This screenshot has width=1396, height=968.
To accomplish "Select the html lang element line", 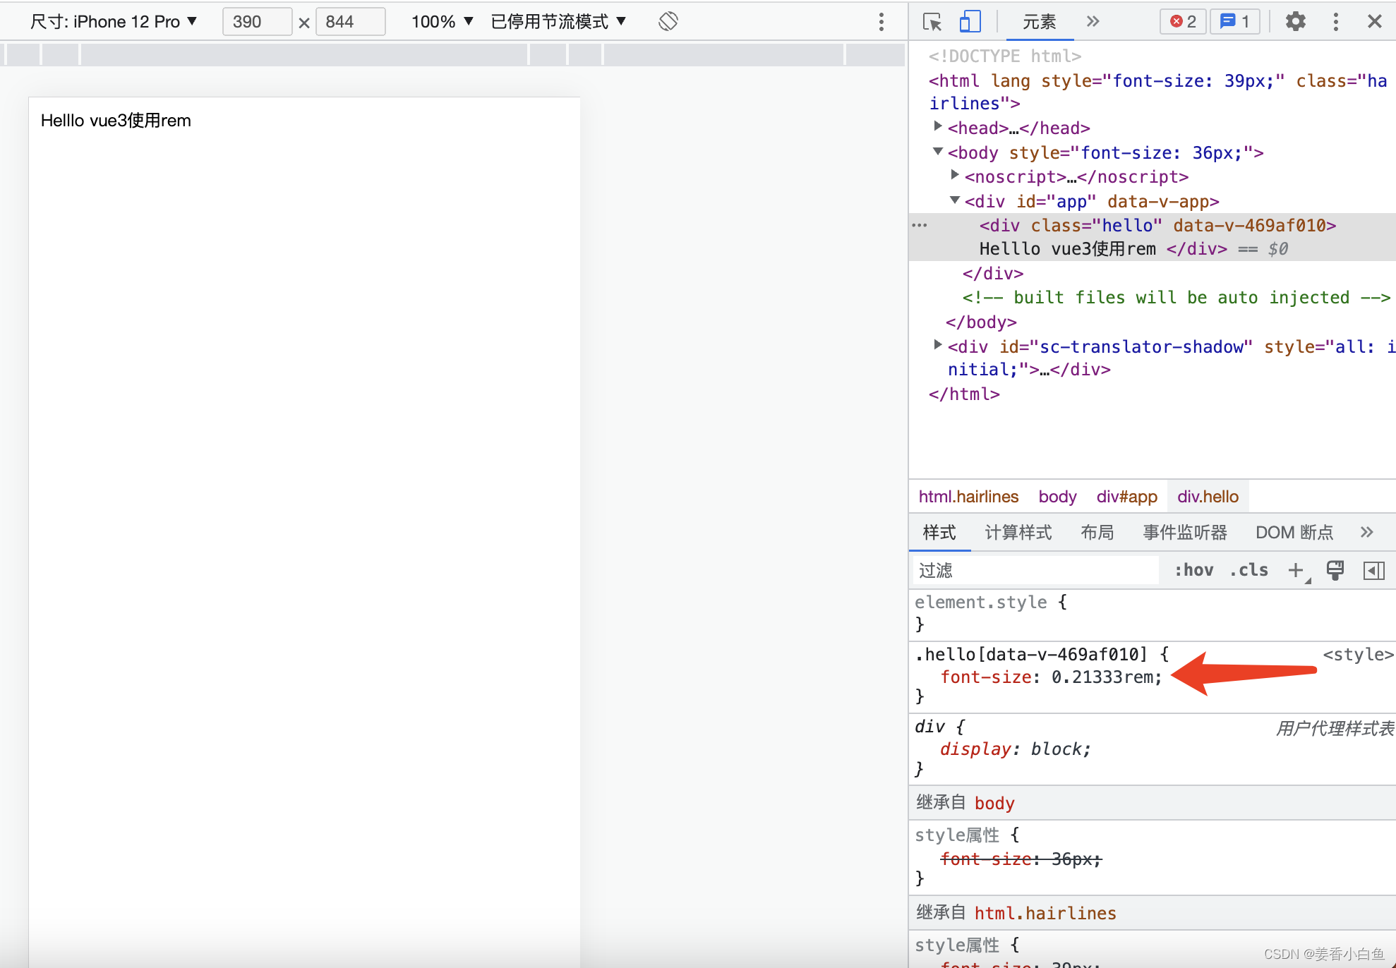I will [1157, 92].
